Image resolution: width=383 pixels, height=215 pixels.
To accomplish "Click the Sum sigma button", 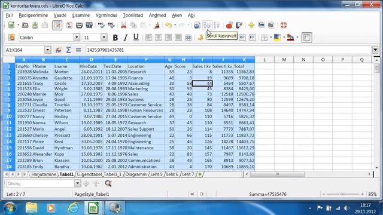I will click(68, 50).
